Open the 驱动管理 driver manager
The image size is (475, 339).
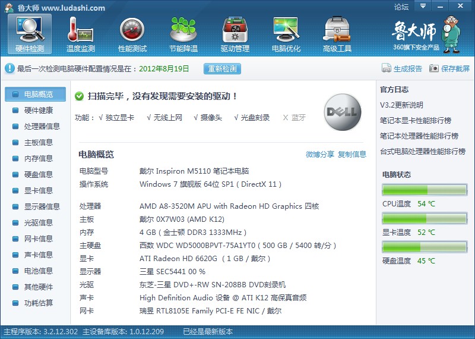[235, 34]
